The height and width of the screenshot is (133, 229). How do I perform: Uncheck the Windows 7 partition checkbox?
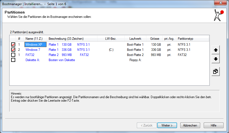[x=13, y=50]
